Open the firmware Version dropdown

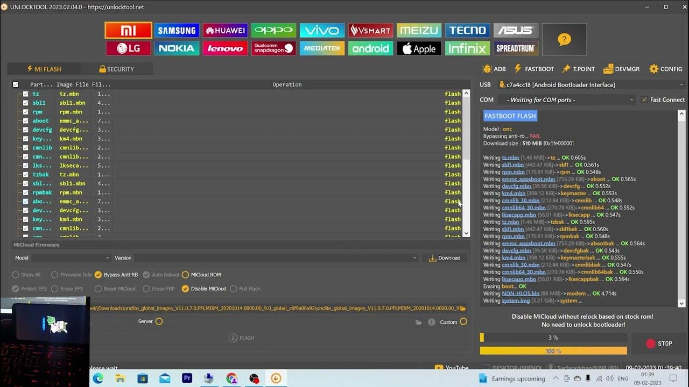click(276, 258)
